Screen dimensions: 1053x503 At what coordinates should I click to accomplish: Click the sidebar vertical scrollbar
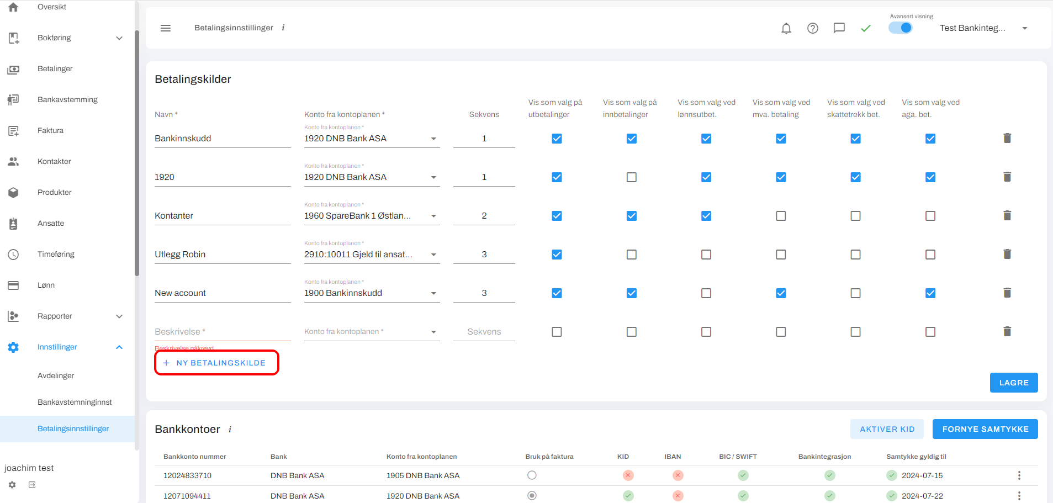[137, 153]
